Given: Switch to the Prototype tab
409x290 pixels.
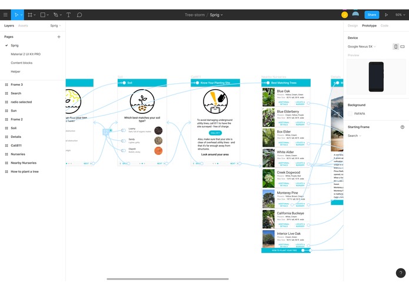Looking at the screenshot, I should (x=369, y=26).
